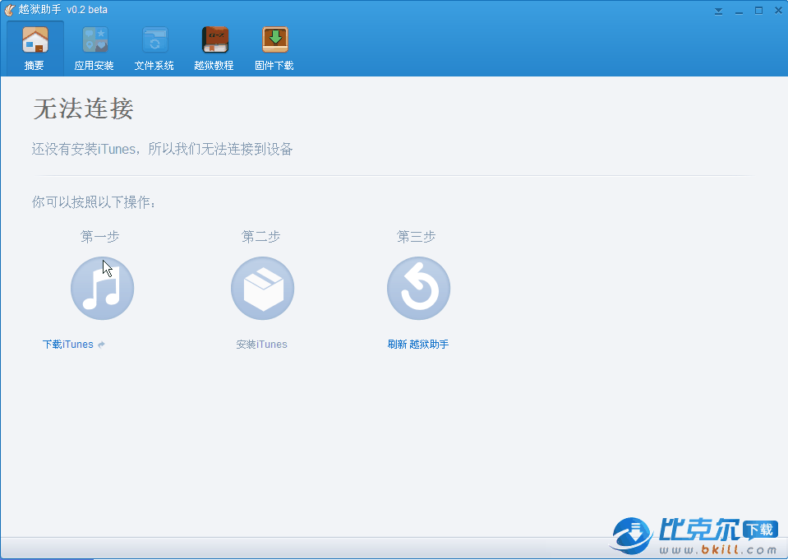Click the 刷新 越狱助手 refresh link
The image size is (788, 560).
click(x=418, y=345)
